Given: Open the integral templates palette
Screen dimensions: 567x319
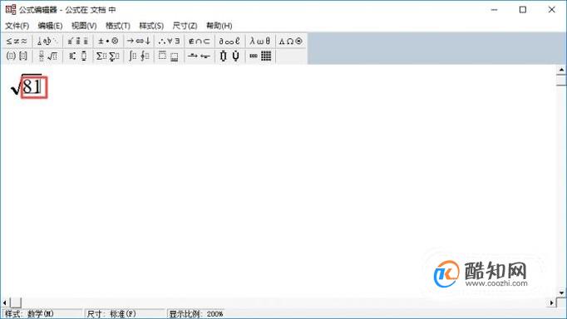Looking at the screenshot, I should (139, 56).
